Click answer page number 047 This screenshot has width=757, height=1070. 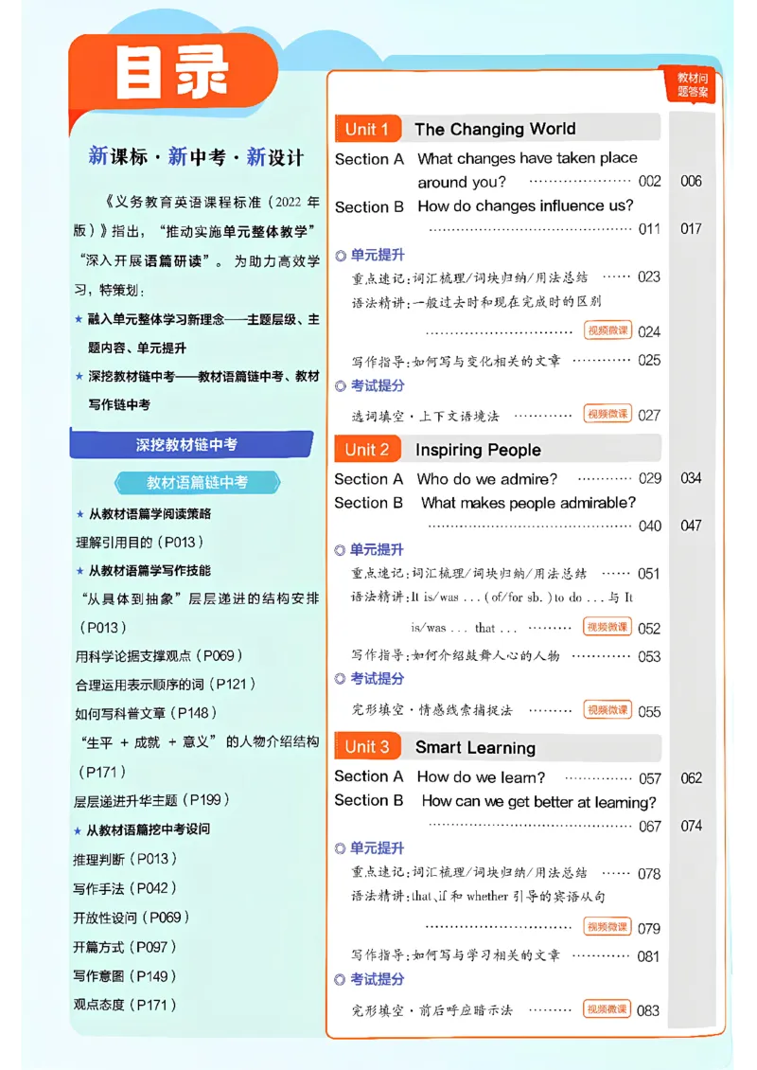691,526
